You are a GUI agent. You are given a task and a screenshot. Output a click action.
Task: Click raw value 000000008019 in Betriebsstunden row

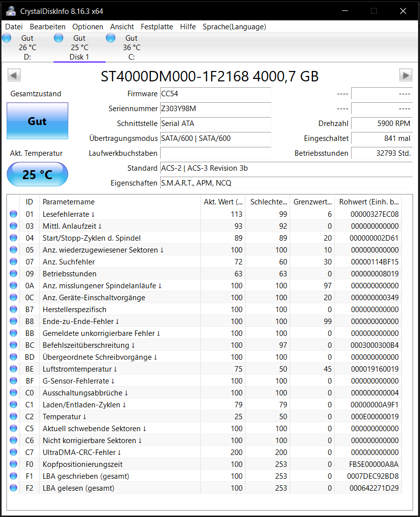click(x=375, y=274)
